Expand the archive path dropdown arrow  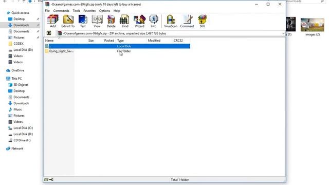(x=283, y=33)
